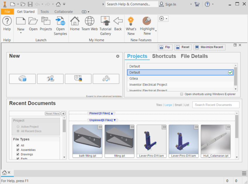Pin the bath fitting.ipt thumbnail
Image resolution: width=248 pixels, height=184 pixels.
100,127
